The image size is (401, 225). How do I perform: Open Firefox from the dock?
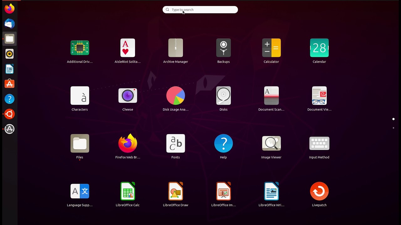(9, 9)
